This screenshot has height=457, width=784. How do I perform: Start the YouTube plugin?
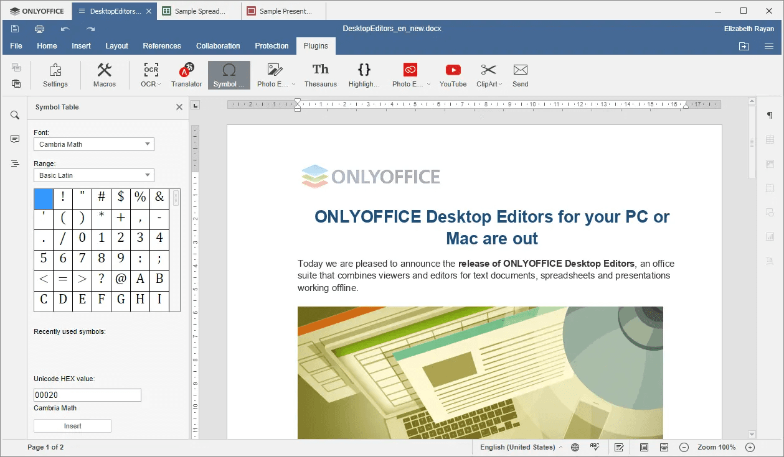click(453, 75)
